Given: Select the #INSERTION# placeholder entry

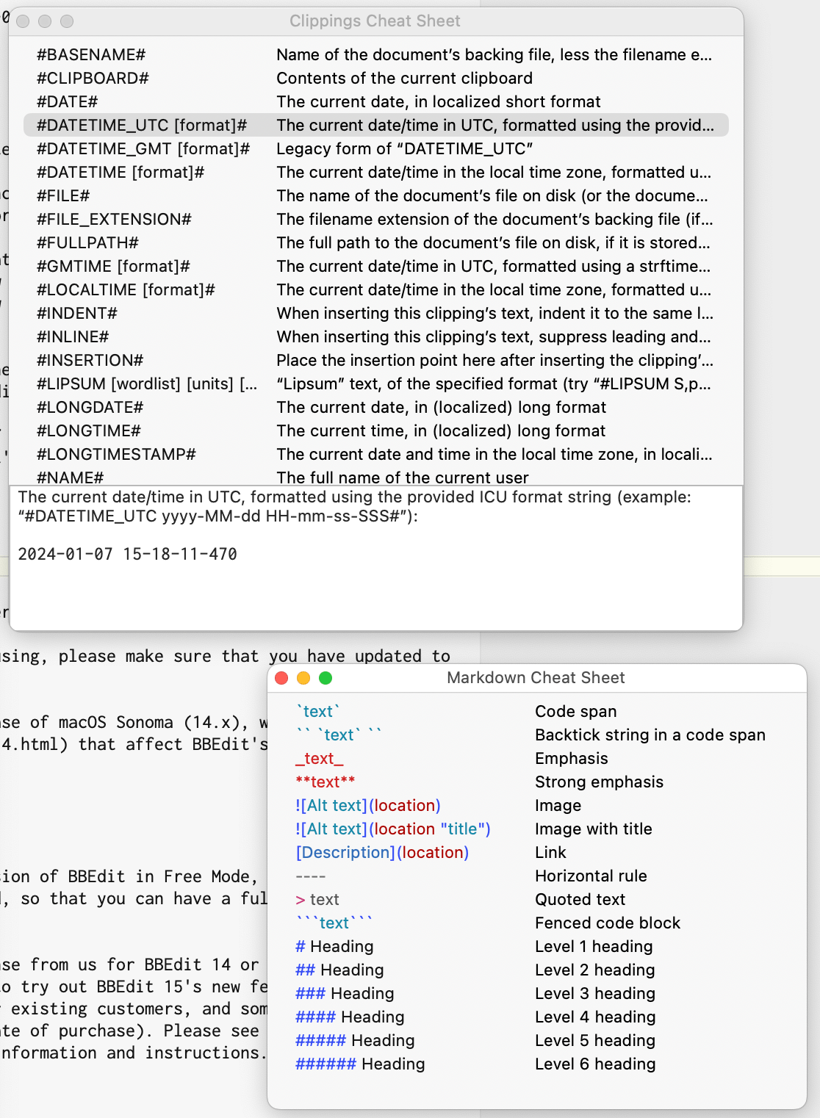Looking at the screenshot, I should click(90, 361).
